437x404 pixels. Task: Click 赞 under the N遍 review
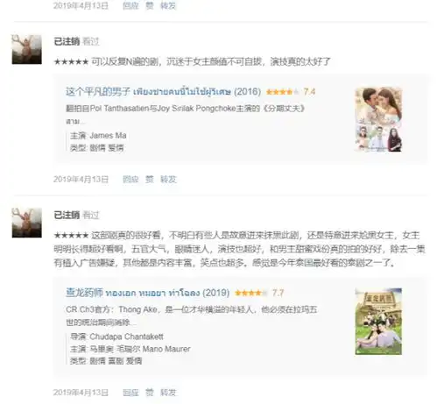(150, 179)
